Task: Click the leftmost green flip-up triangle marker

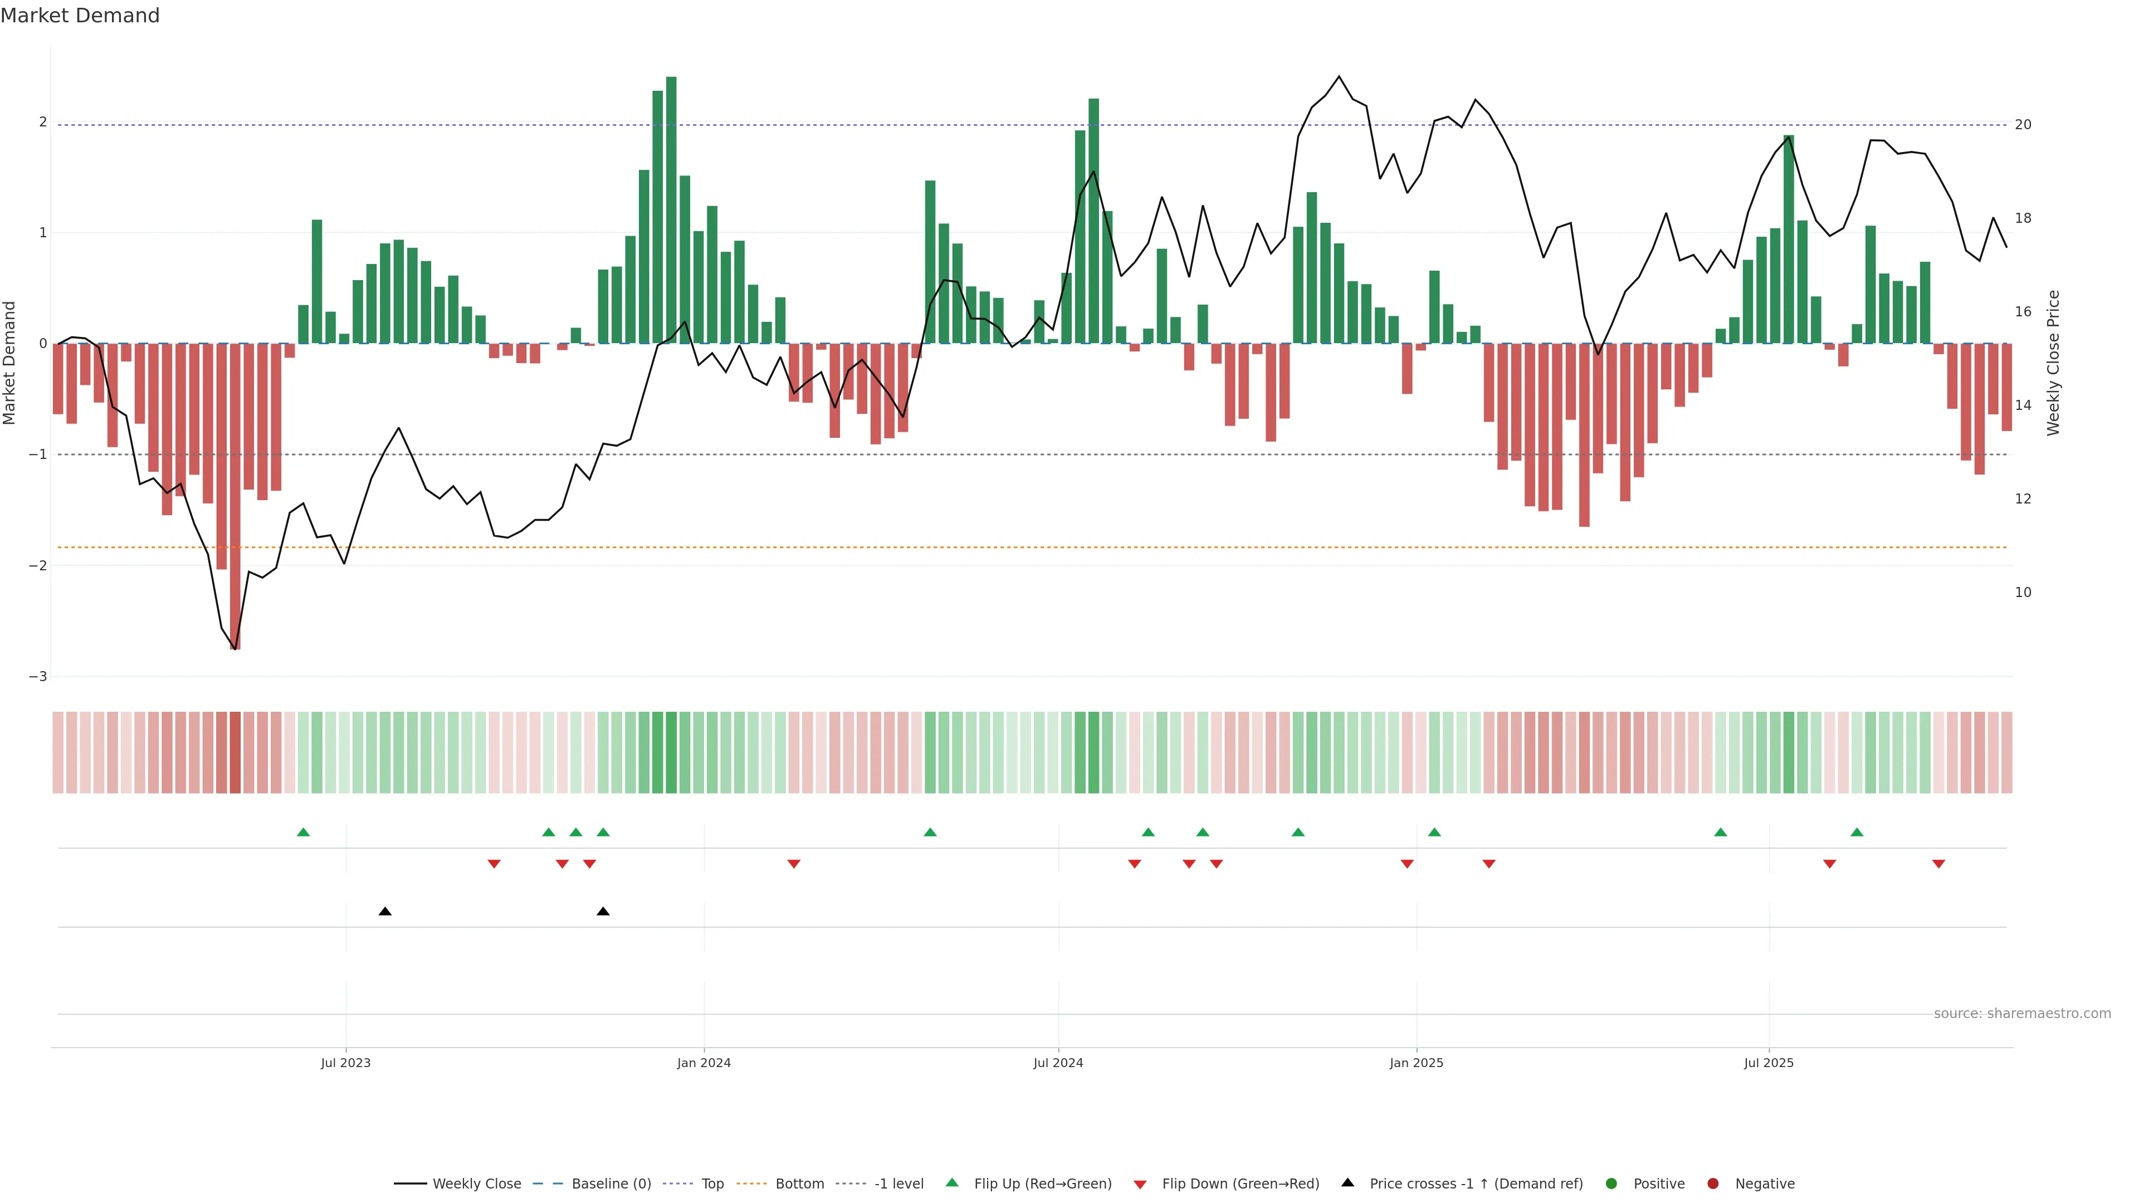Action: 303,833
